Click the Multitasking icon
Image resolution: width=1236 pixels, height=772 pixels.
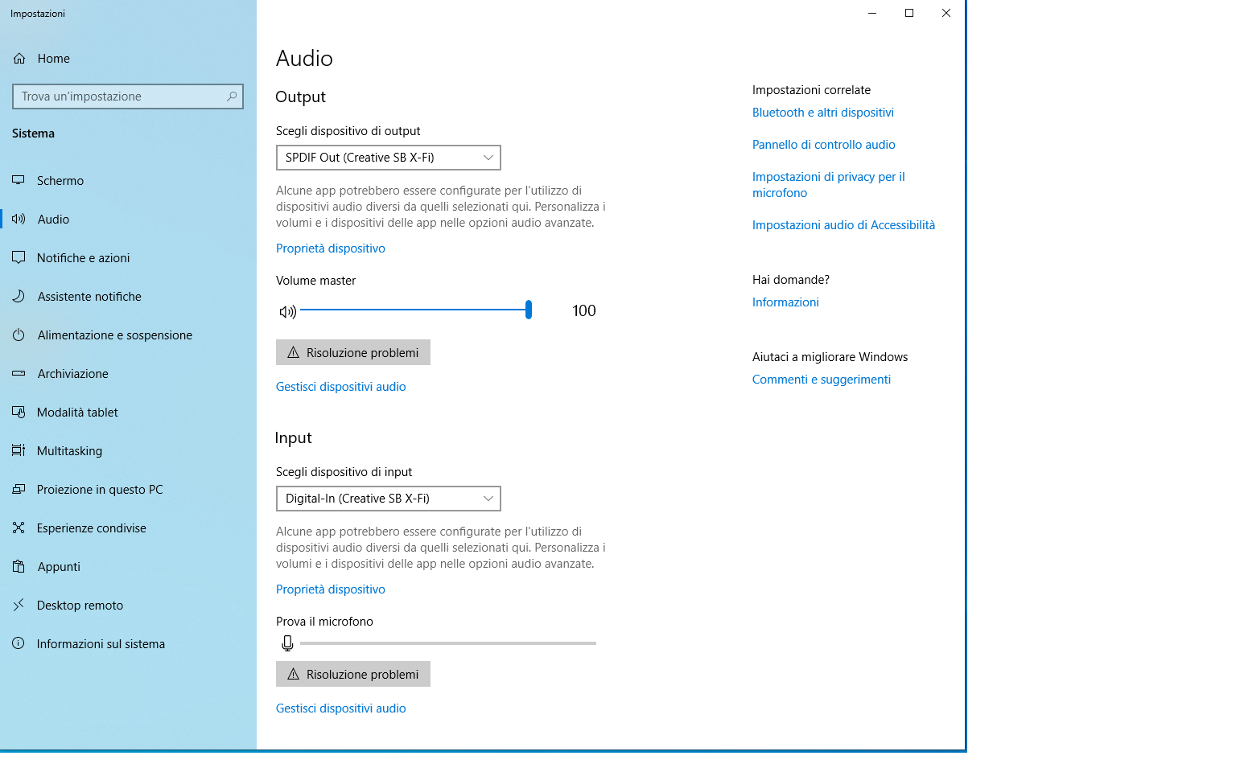(19, 451)
